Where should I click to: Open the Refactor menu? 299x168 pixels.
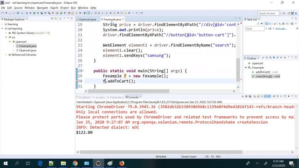(x=29, y=8)
